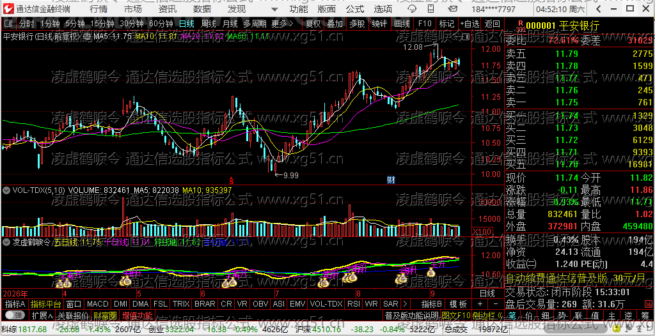655x336 pixels.
Task: Switch to 分时 intraday view
Action: [27, 24]
